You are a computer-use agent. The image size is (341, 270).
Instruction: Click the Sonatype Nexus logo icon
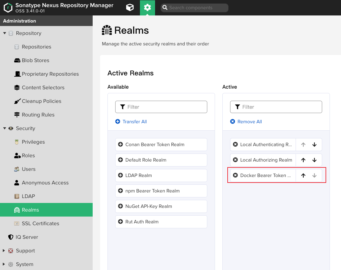pos(8,8)
